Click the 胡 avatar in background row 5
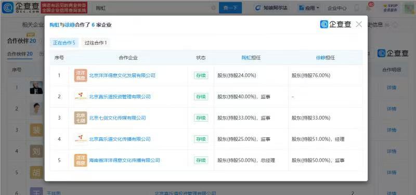This screenshot has height=195, width=416. pyautogui.click(x=36, y=173)
